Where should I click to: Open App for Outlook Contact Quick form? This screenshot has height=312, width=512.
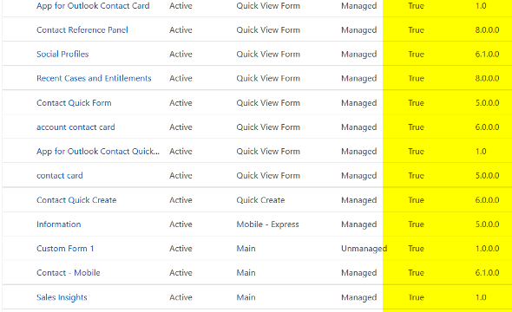(x=98, y=152)
